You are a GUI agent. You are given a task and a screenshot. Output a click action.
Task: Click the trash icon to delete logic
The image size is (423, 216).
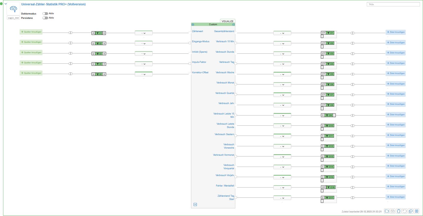coord(399,211)
